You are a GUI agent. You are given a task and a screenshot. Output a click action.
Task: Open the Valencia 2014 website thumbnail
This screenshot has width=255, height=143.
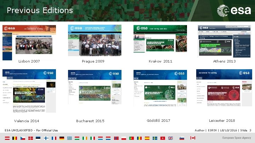29,91
